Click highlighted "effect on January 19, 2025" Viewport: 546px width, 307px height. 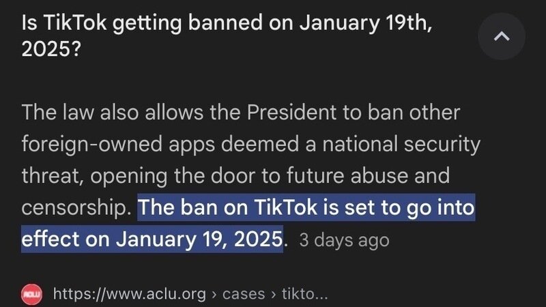152,239
